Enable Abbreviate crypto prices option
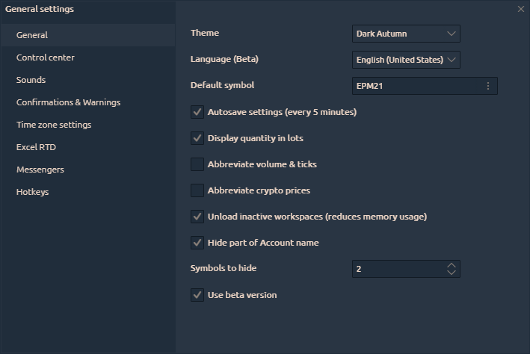This screenshot has height=354, width=530. [197, 190]
